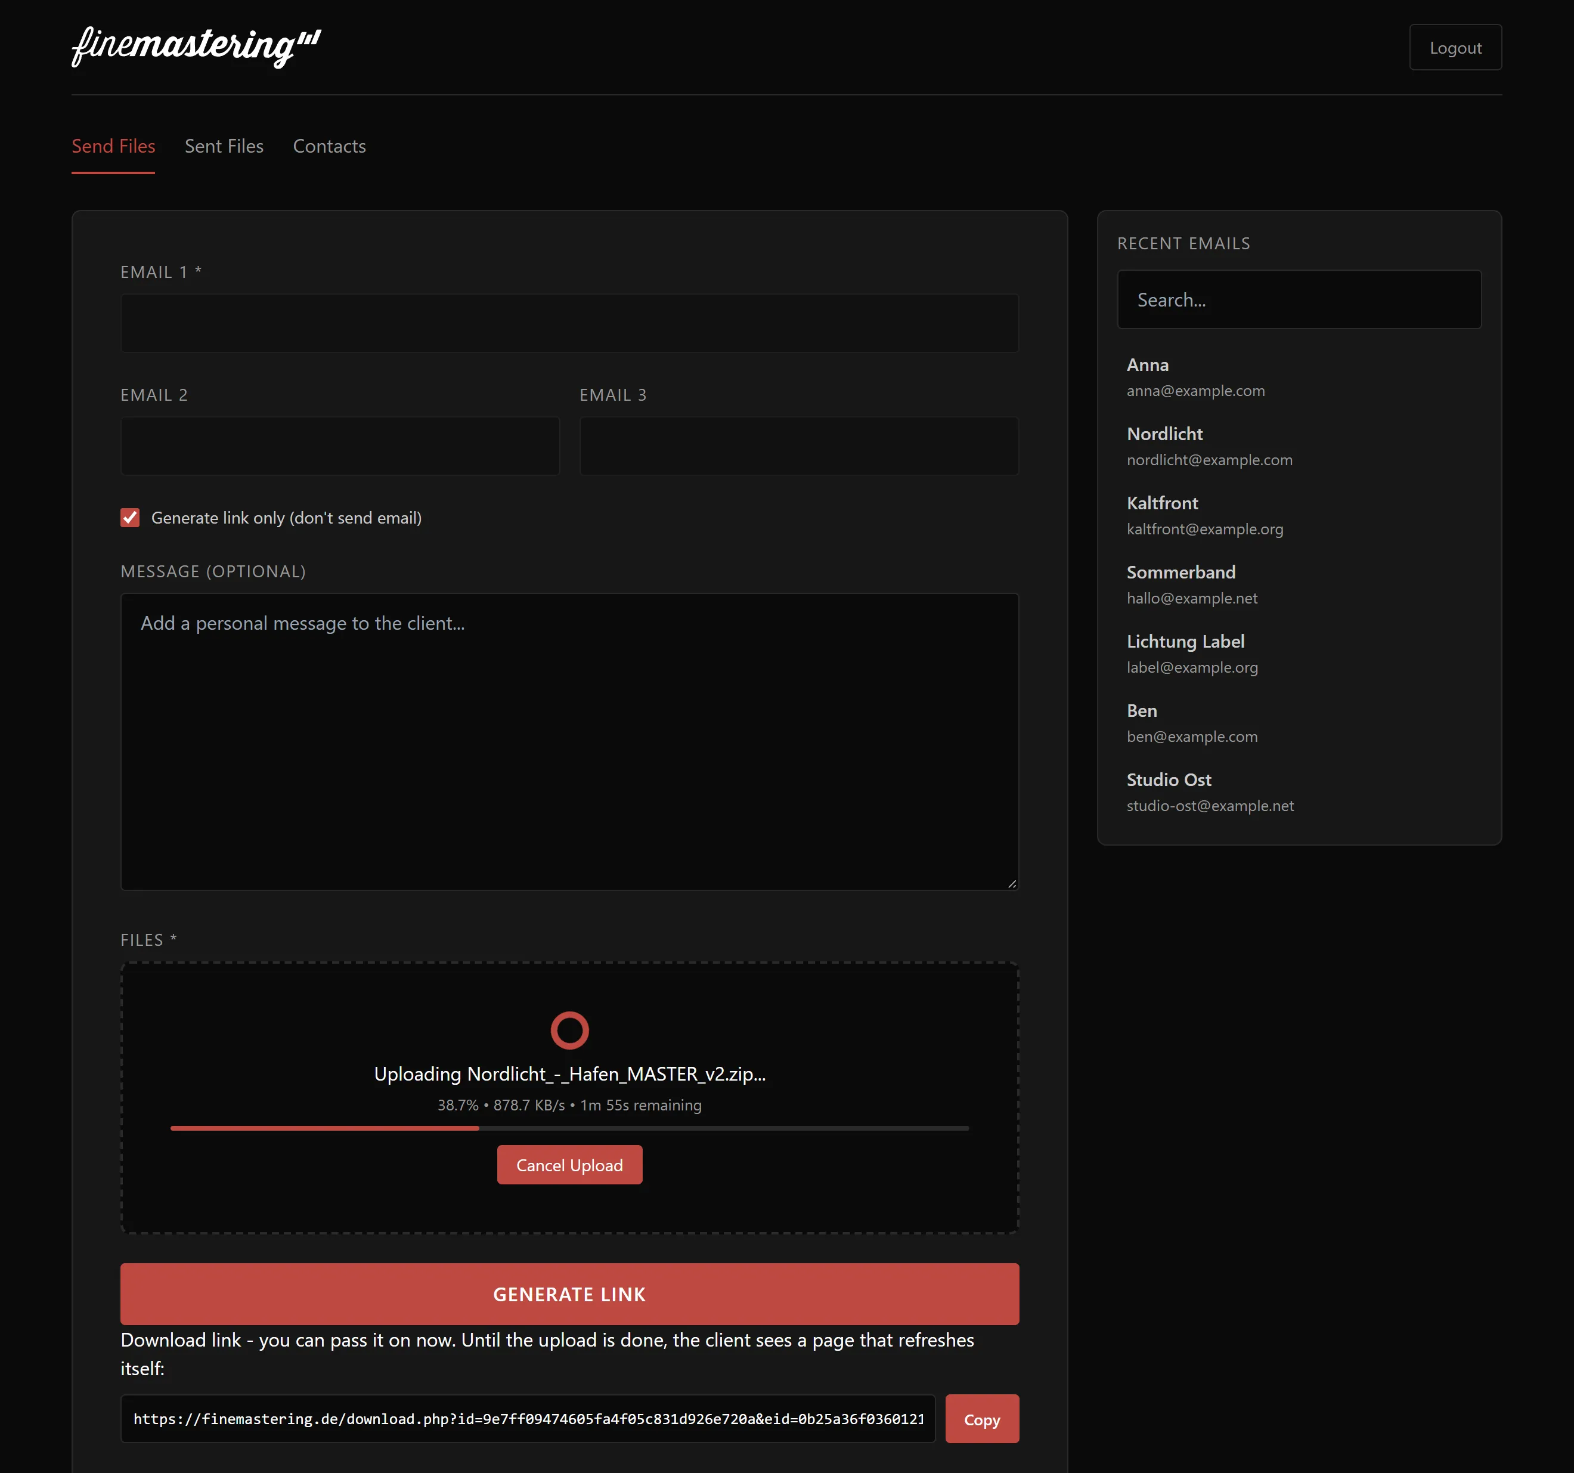Select recent contact Nordlicht
The width and height of the screenshot is (1574, 1473).
point(1299,446)
